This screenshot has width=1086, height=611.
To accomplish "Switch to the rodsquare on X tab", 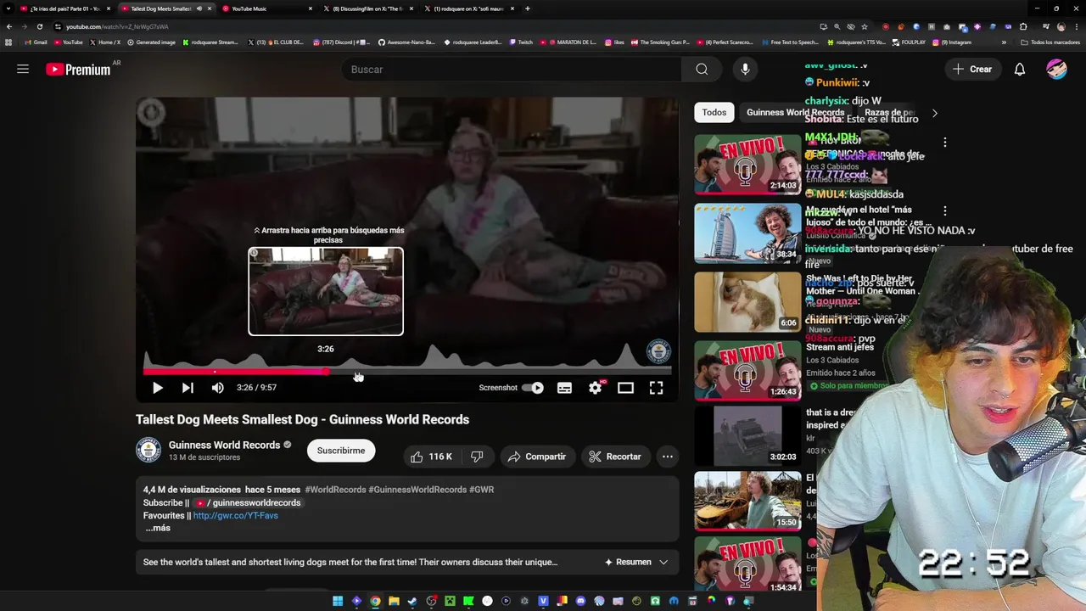I will point(468,8).
